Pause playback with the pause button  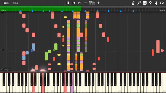(68, 3)
